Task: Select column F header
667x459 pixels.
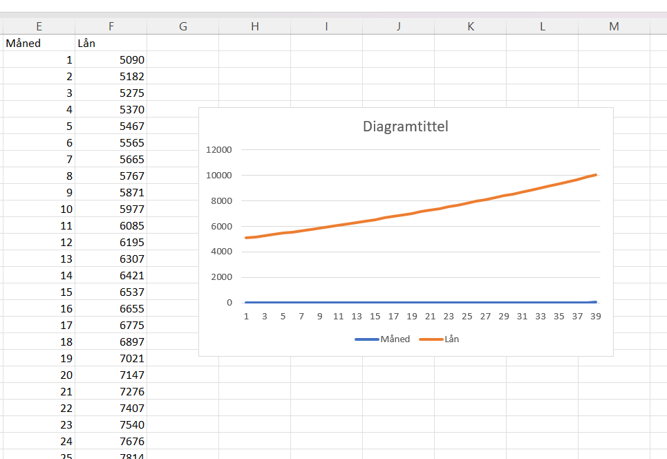Action: [x=111, y=26]
